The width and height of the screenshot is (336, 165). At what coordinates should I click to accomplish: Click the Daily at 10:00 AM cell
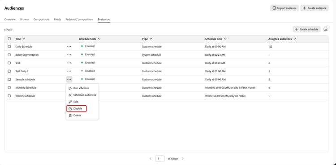click(x=215, y=63)
